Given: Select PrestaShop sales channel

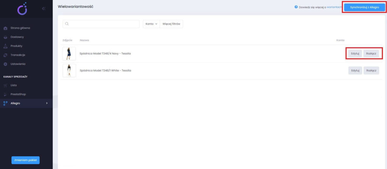Looking at the screenshot, I should pyautogui.click(x=18, y=94).
